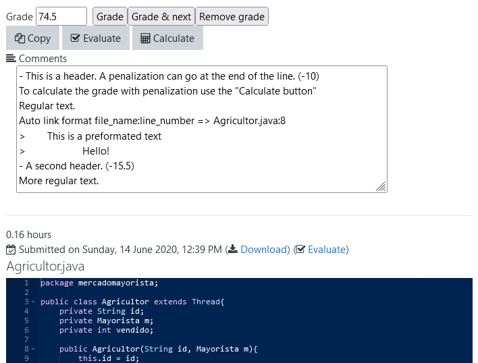478x363 pixels.
Task: Click the '0.16 hours' text
Action: click(x=28, y=235)
